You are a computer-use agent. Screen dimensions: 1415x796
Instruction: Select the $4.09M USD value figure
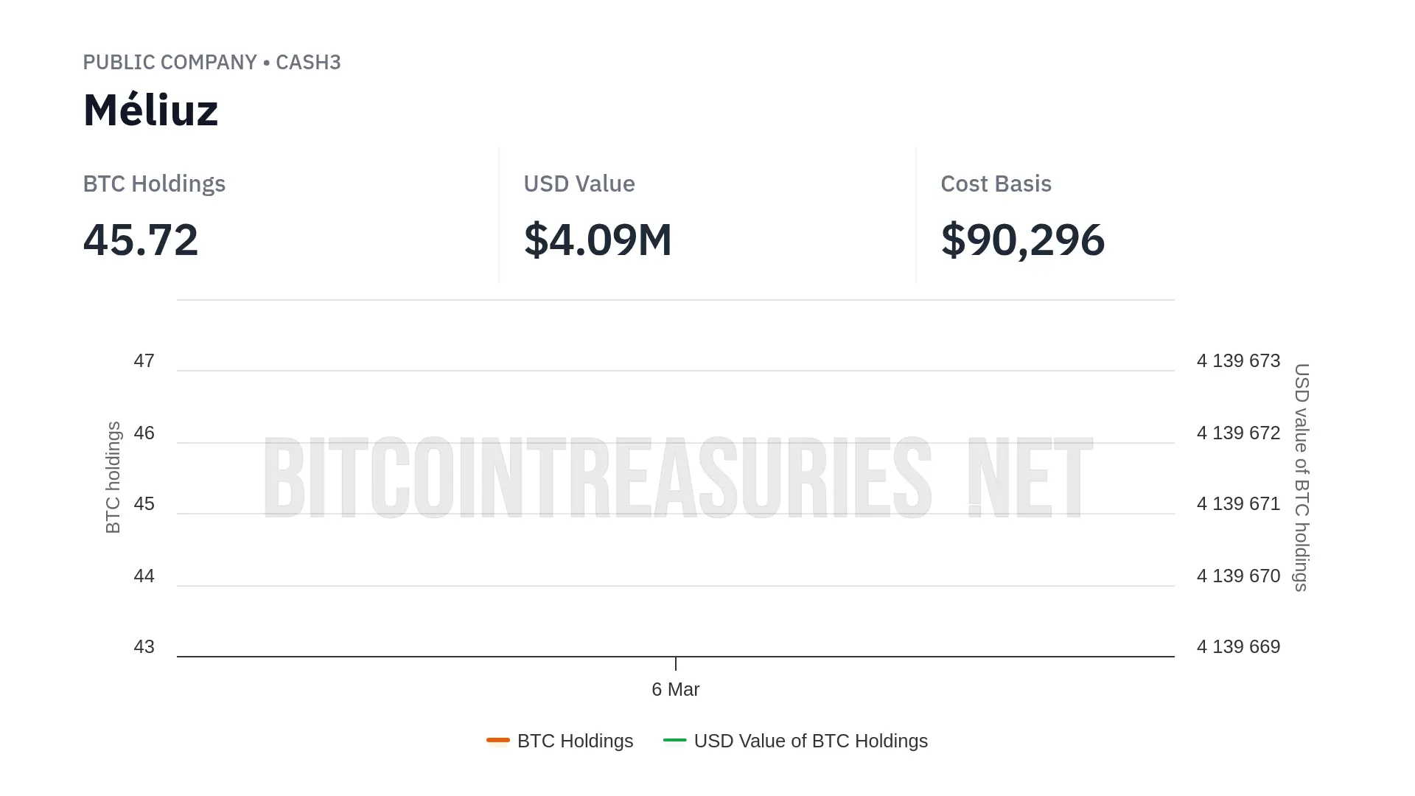pos(598,240)
